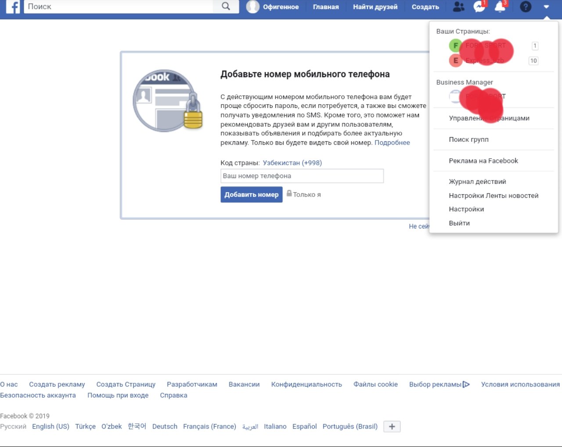
Task: Open Файлы cookie footer link
Action: point(375,384)
